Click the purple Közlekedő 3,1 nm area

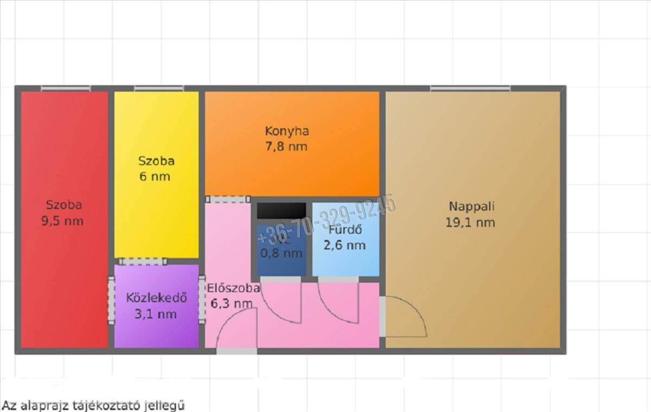[x=156, y=306]
